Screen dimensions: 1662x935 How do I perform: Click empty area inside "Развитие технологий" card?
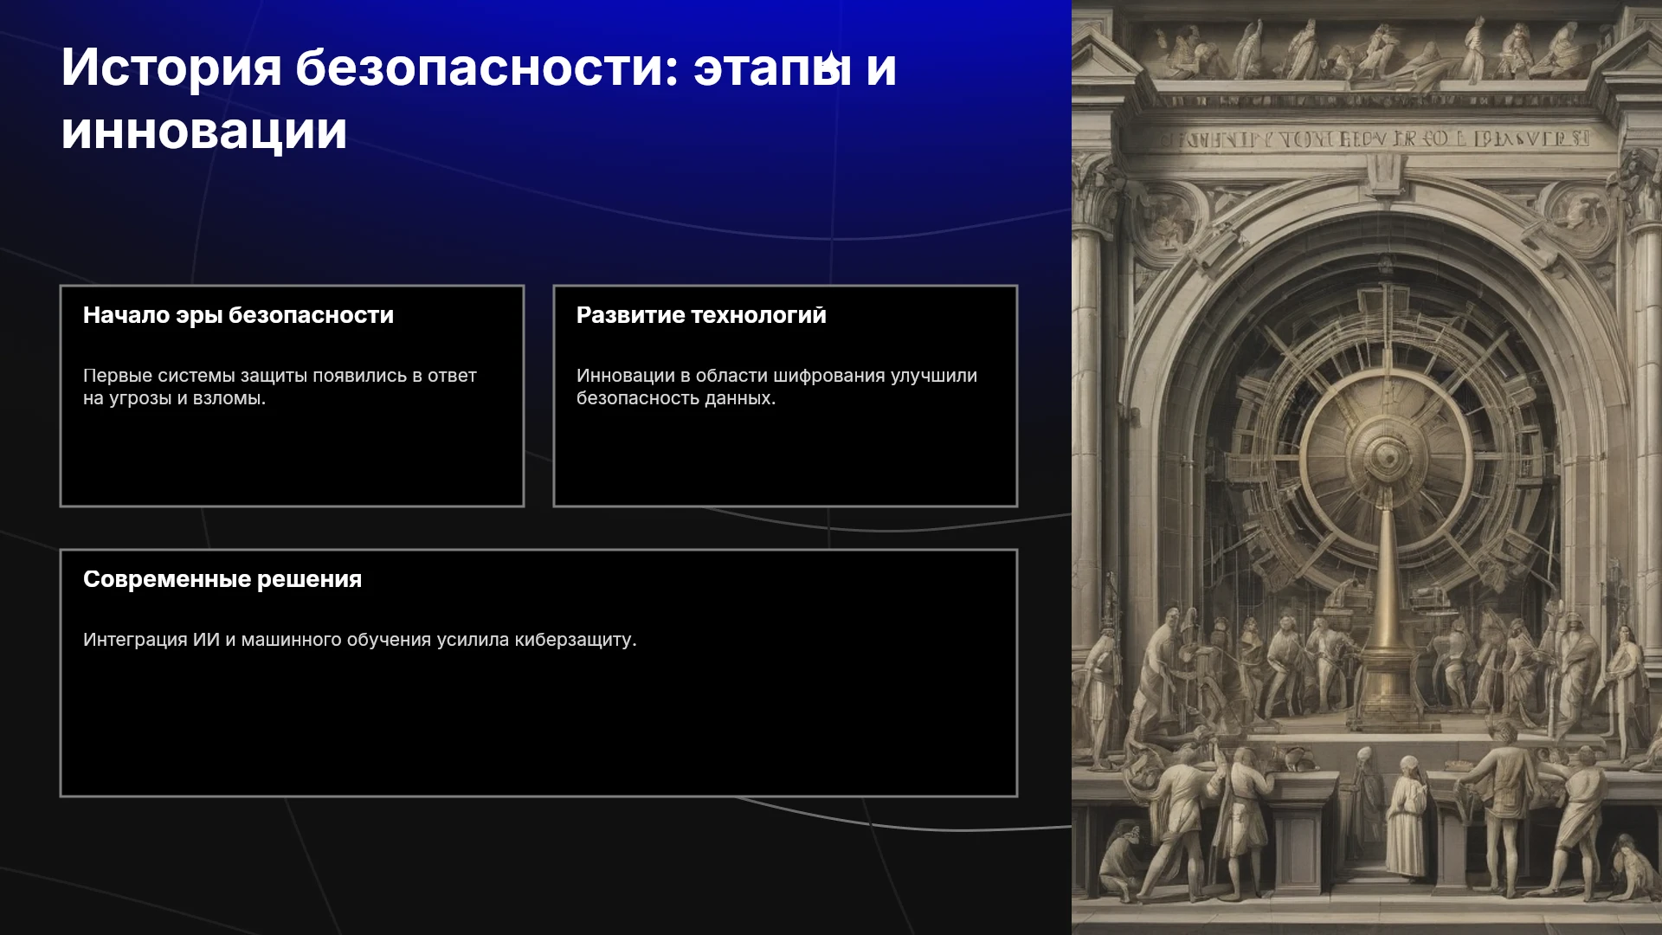785,457
